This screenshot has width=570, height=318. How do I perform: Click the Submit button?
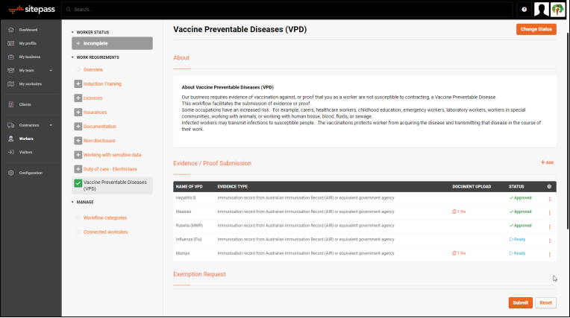pyautogui.click(x=520, y=303)
